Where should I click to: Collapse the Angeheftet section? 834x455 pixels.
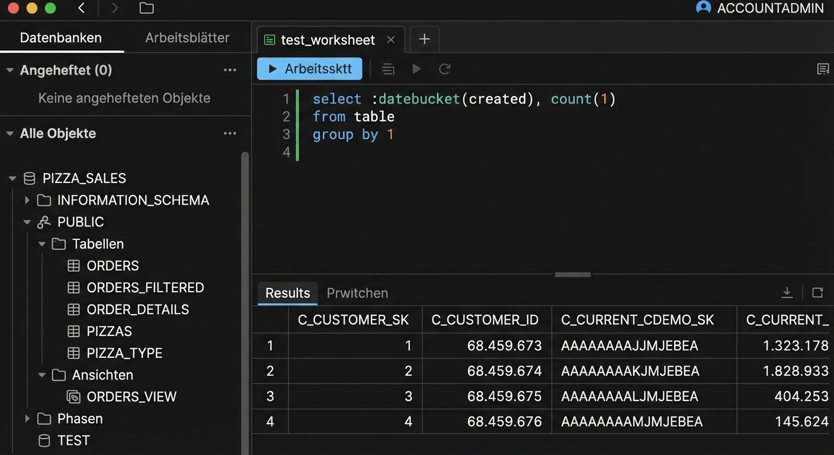pos(10,70)
